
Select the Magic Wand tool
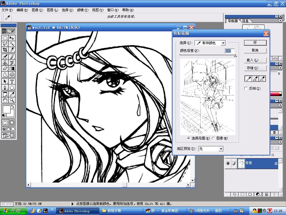12,44
